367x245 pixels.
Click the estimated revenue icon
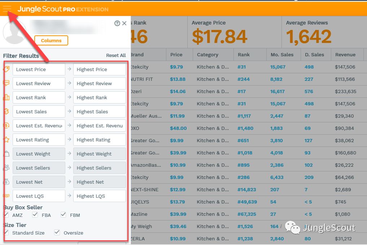click(x=6, y=126)
